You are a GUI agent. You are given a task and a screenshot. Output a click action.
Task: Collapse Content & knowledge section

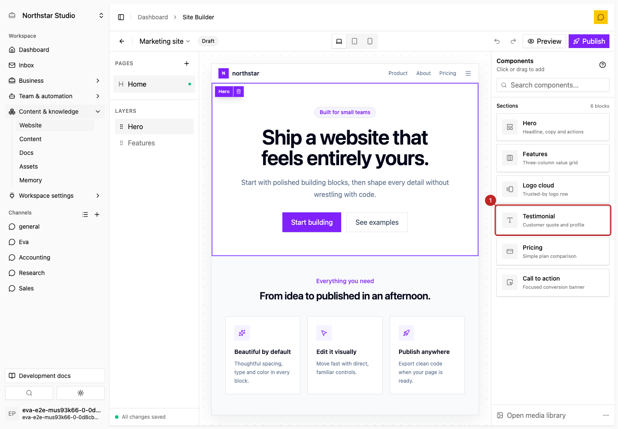(55, 112)
